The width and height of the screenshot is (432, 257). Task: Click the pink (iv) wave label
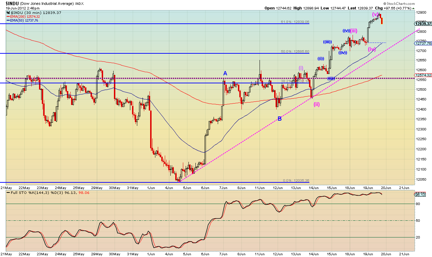pos(372,49)
